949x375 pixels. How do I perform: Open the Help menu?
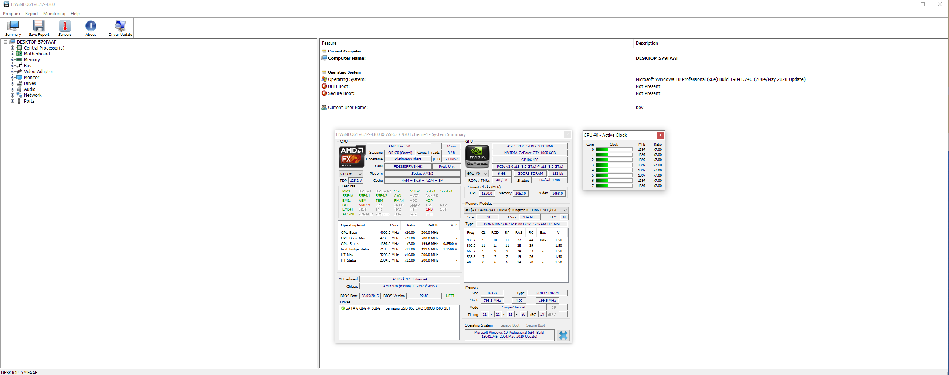(x=75, y=14)
